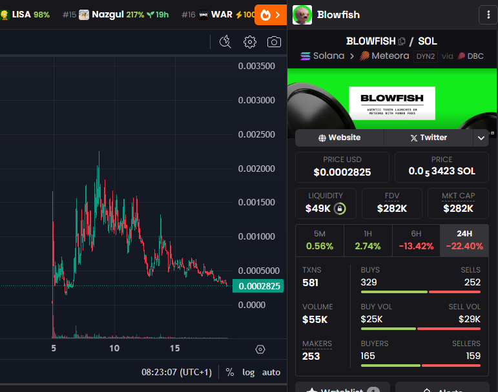Click the SELLS 252 count
Screen dimensions: 498x392
[472, 282]
